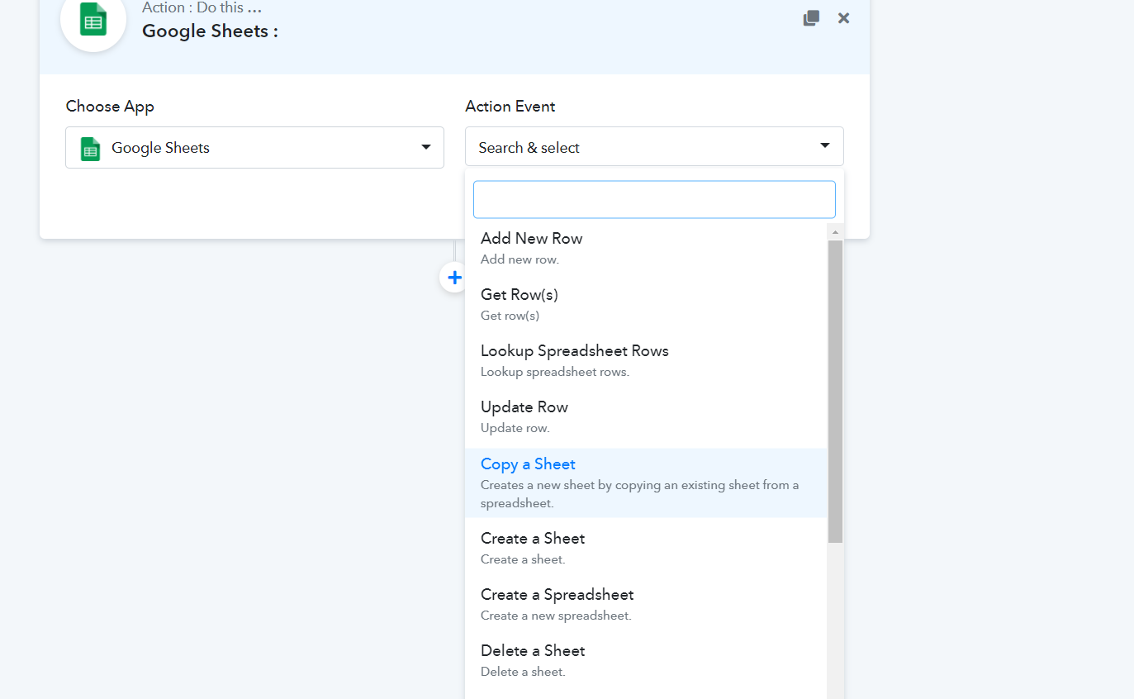Click the Google Sheets step title
The width and height of the screenshot is (1134, 699).
[x=210, y=31]
